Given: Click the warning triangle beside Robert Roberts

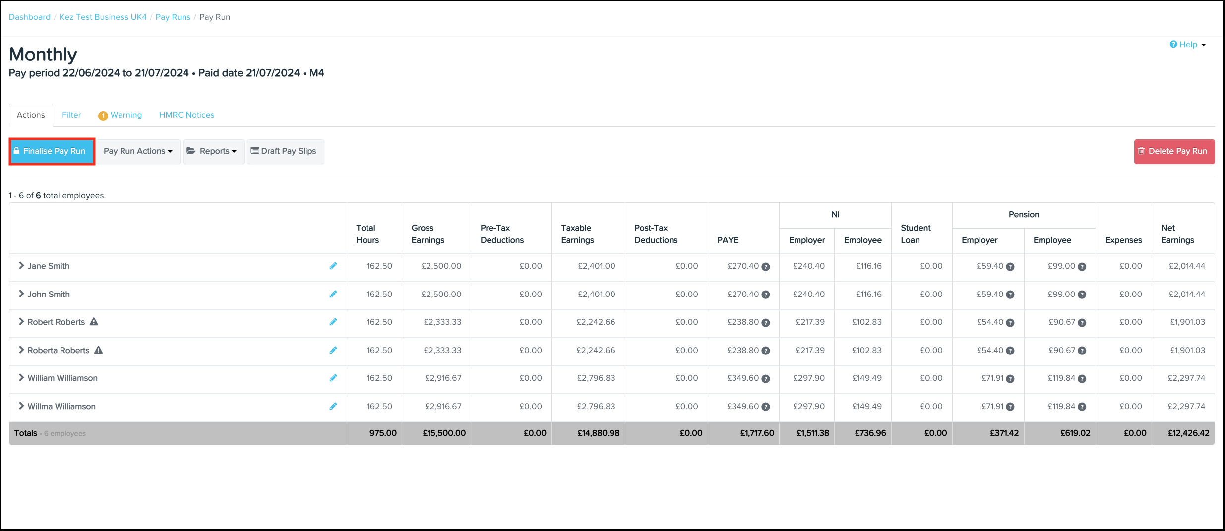Looking at the screenshot, I should [x=94, y=322].
